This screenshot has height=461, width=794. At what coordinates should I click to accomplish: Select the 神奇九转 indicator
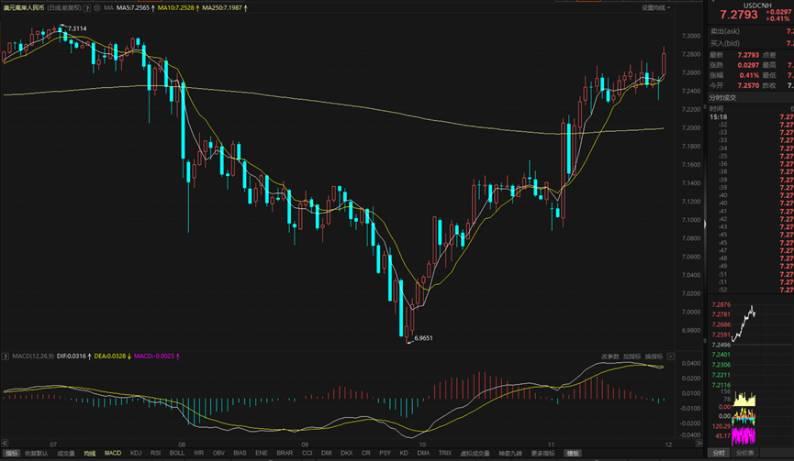tap(510, 453)
